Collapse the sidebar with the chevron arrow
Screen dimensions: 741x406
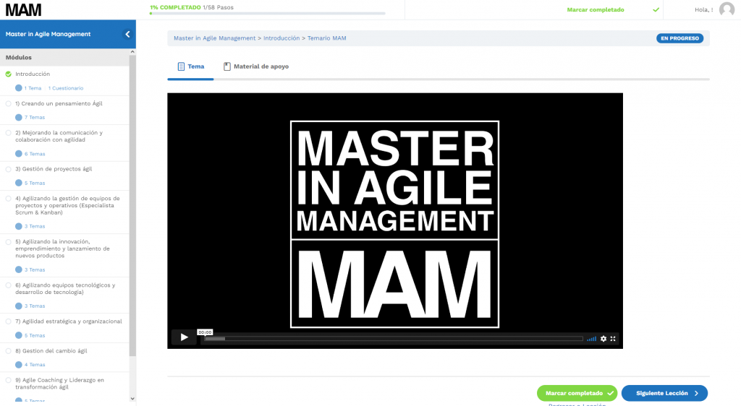[127, 34]
